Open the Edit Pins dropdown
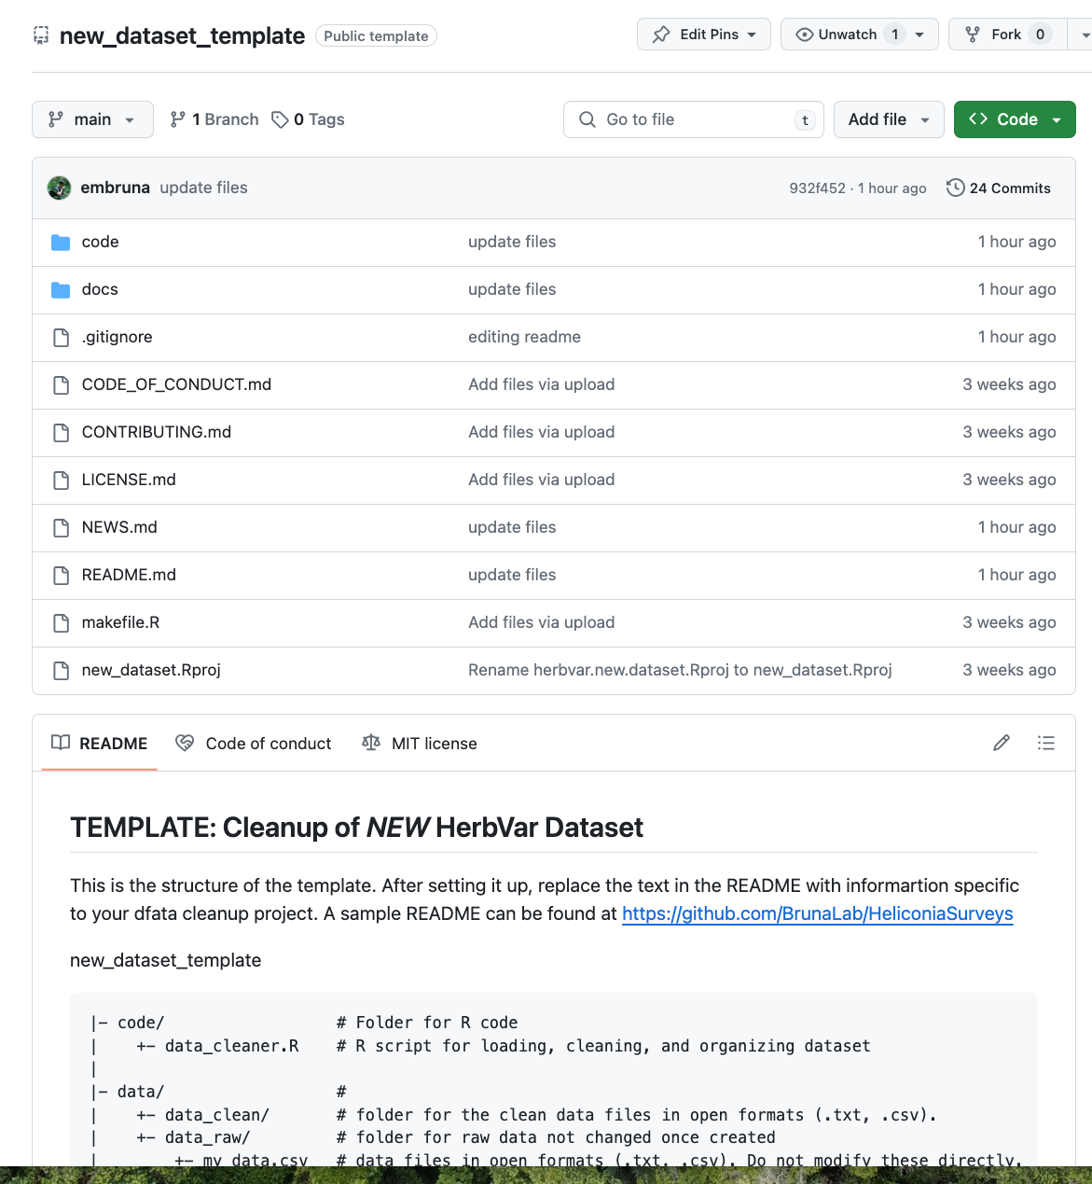1092x1184 pixels. click(x=703, y=35)
